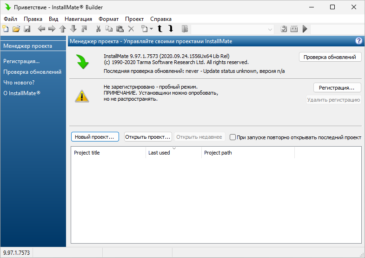Open the empty toolbar combo box

[x=232, y=29]
